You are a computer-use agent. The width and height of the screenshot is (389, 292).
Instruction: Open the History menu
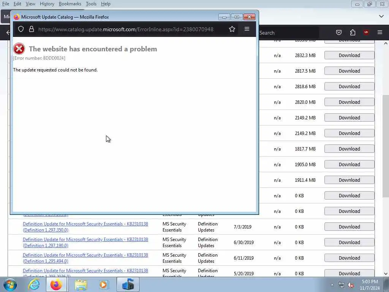point(47,4)
